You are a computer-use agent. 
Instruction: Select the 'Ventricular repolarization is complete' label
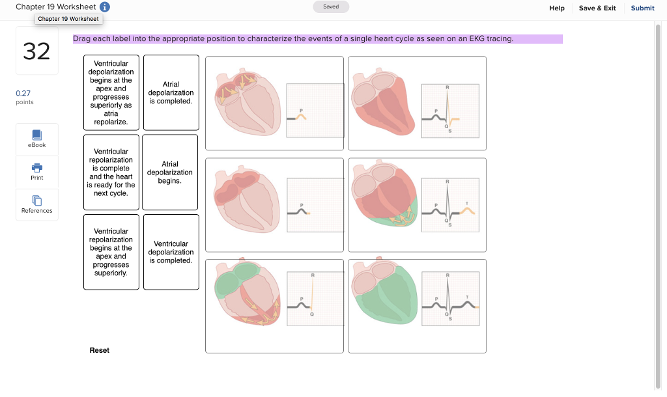point(111,172)
